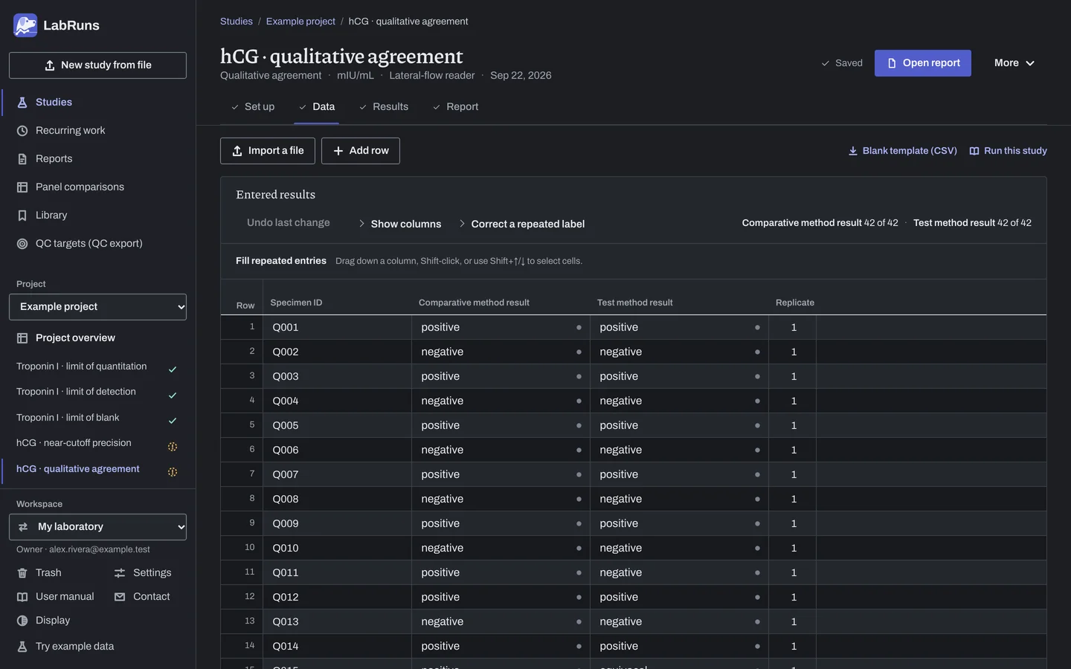Open Troponin I limit of detection study

[97, 392]
